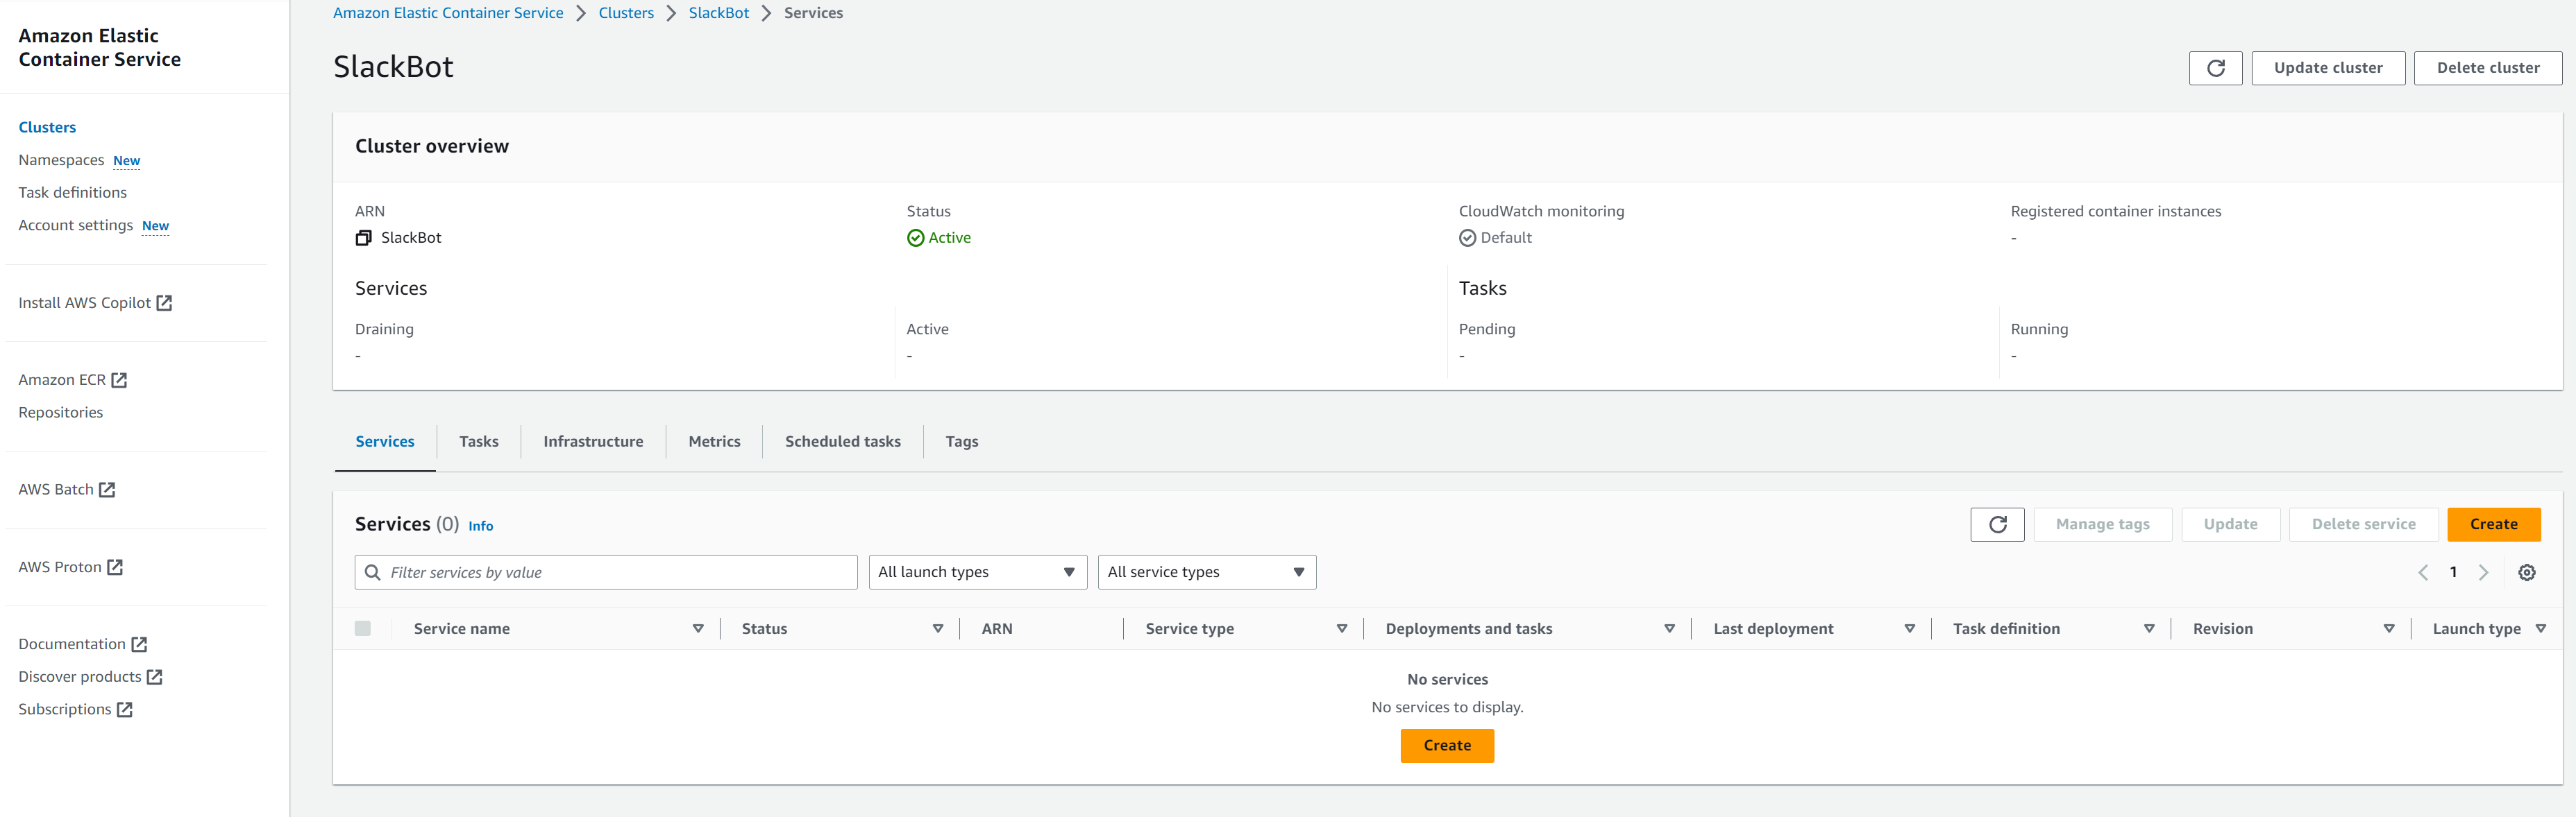Open the All service types dropdown

tap(1206, 571)
